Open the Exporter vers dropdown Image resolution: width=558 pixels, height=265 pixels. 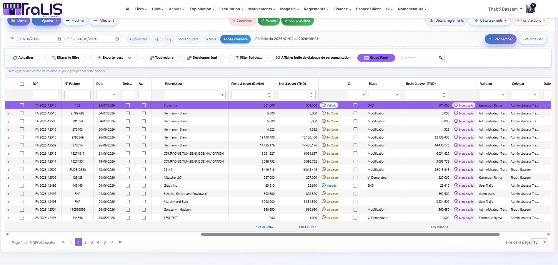114,58
